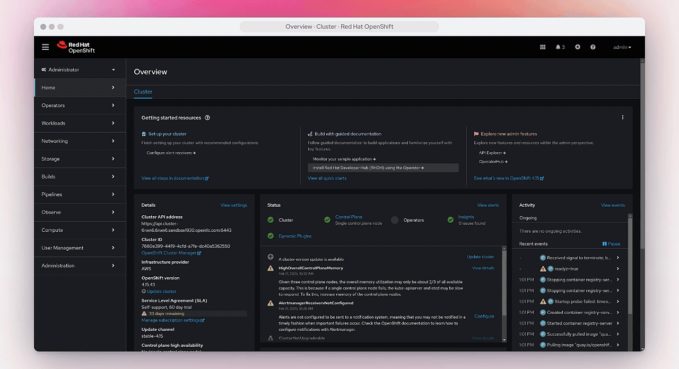
Task: Open the API Explorer link
Action: click(x=492, y=153)
